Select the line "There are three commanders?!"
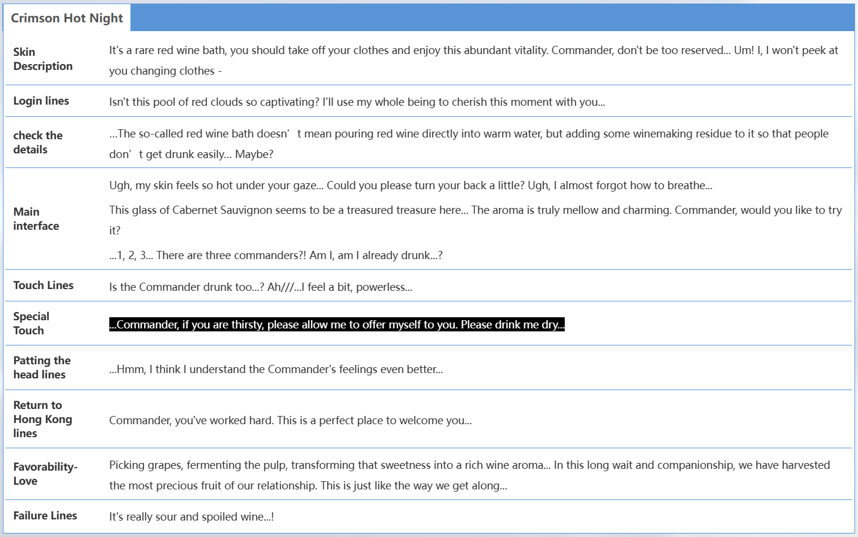The width and height of the screenshot is (858, 537). point(276,256)
